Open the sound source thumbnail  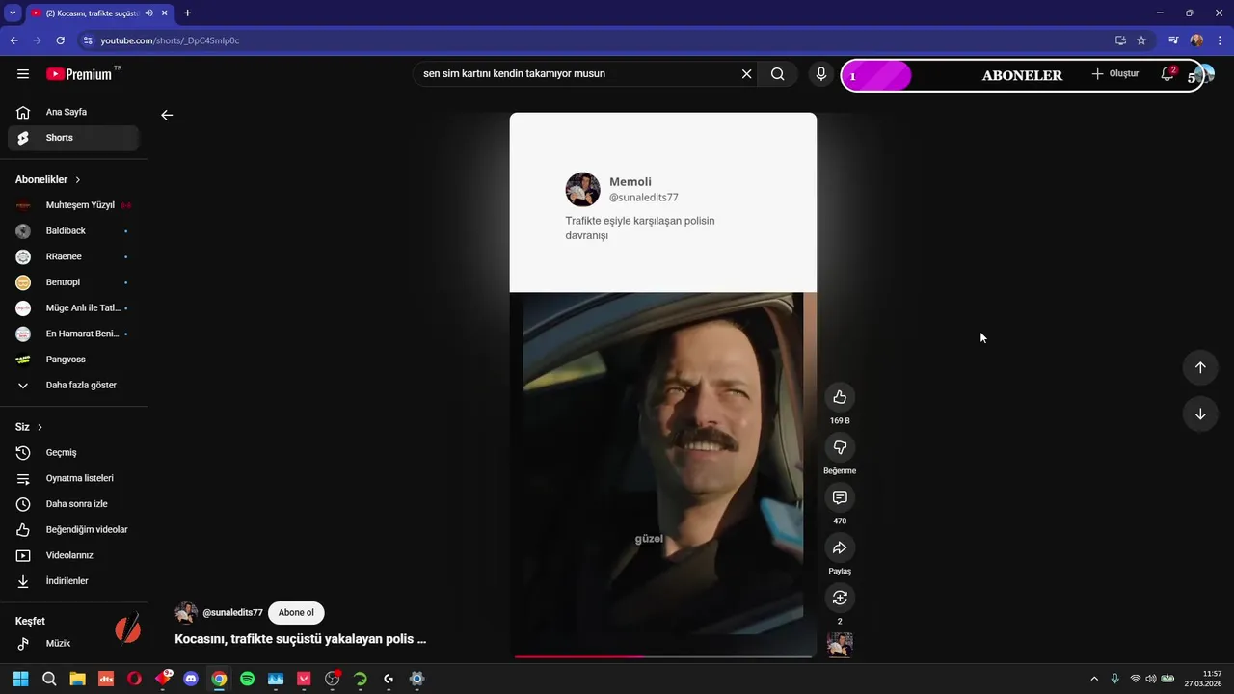pyautogui.click(x=840, y=644)
